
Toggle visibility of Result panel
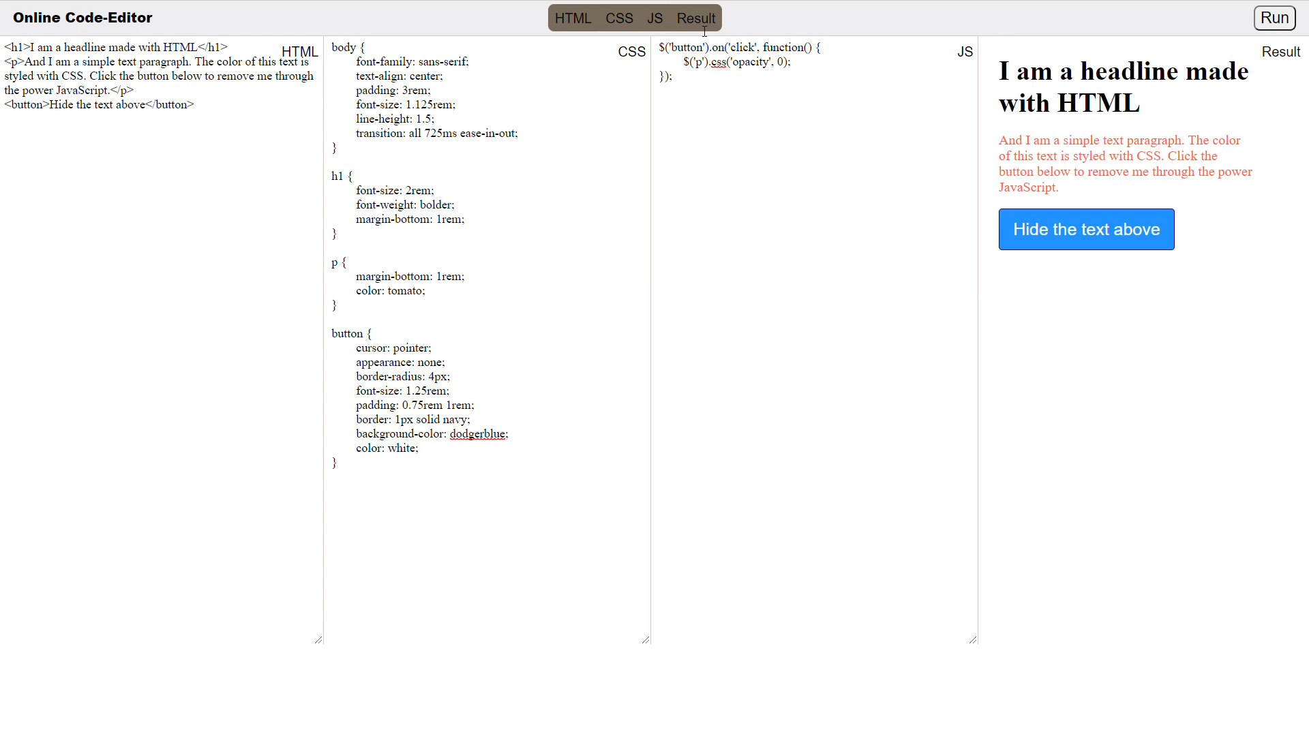[x=697, y=18]
